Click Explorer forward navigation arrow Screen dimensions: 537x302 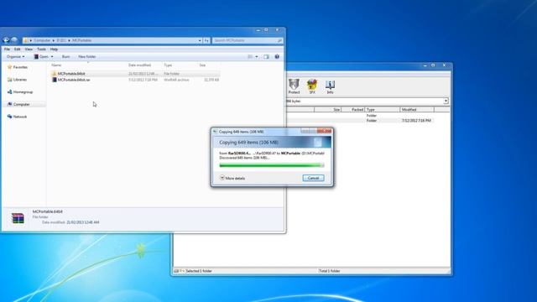[14, 40]
